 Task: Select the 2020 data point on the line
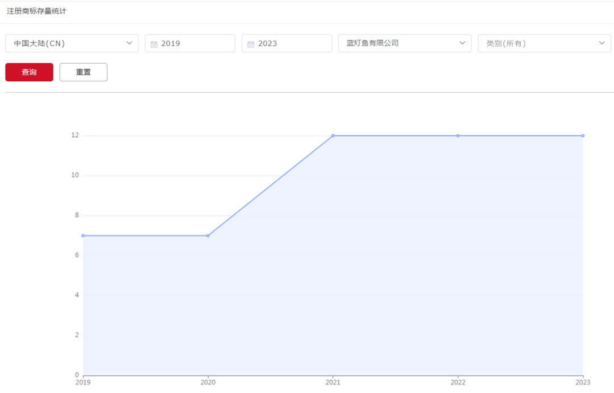208,235
